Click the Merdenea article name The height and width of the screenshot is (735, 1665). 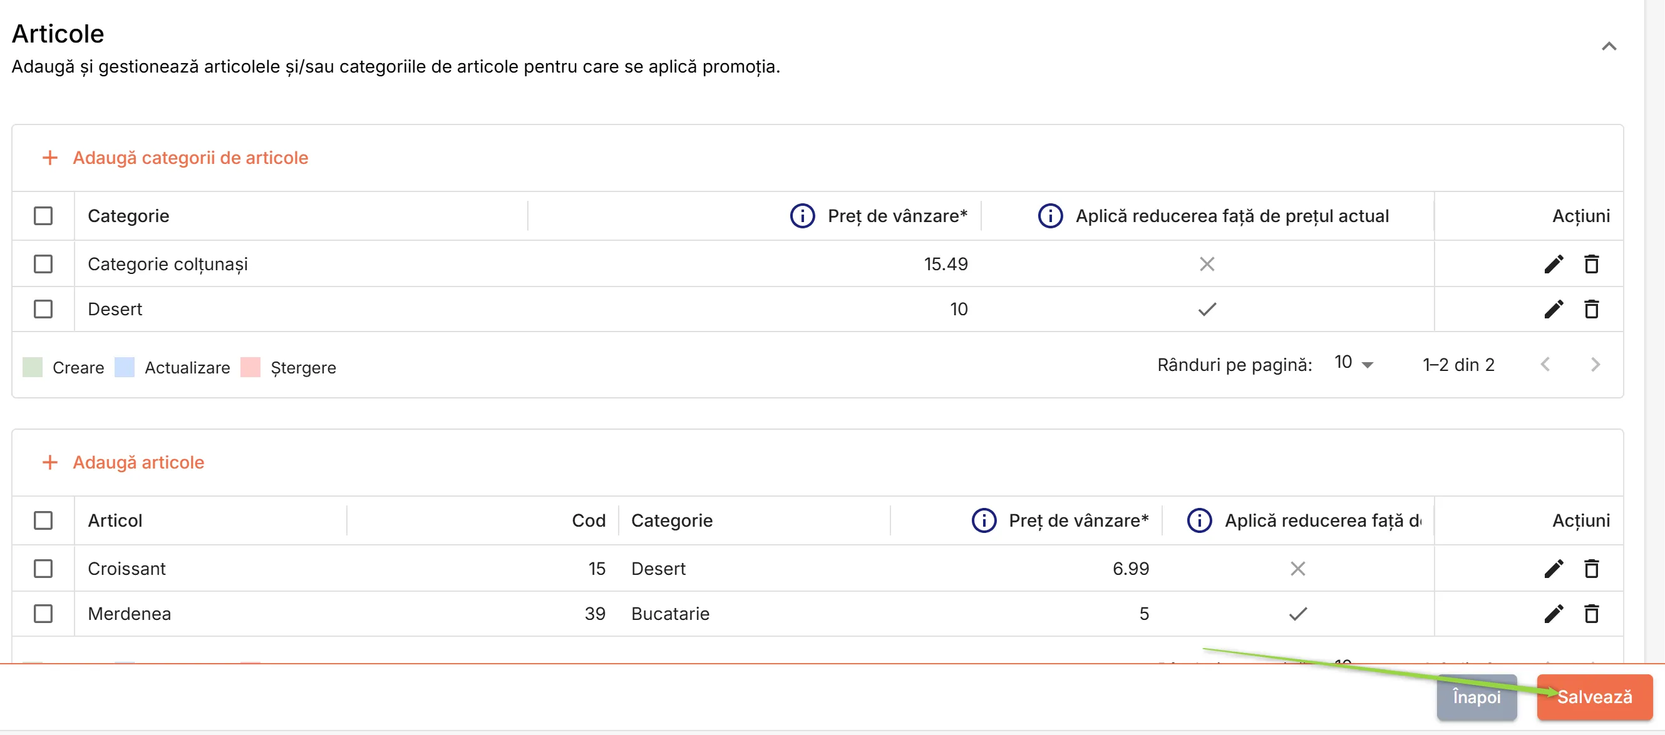point(129,614)
